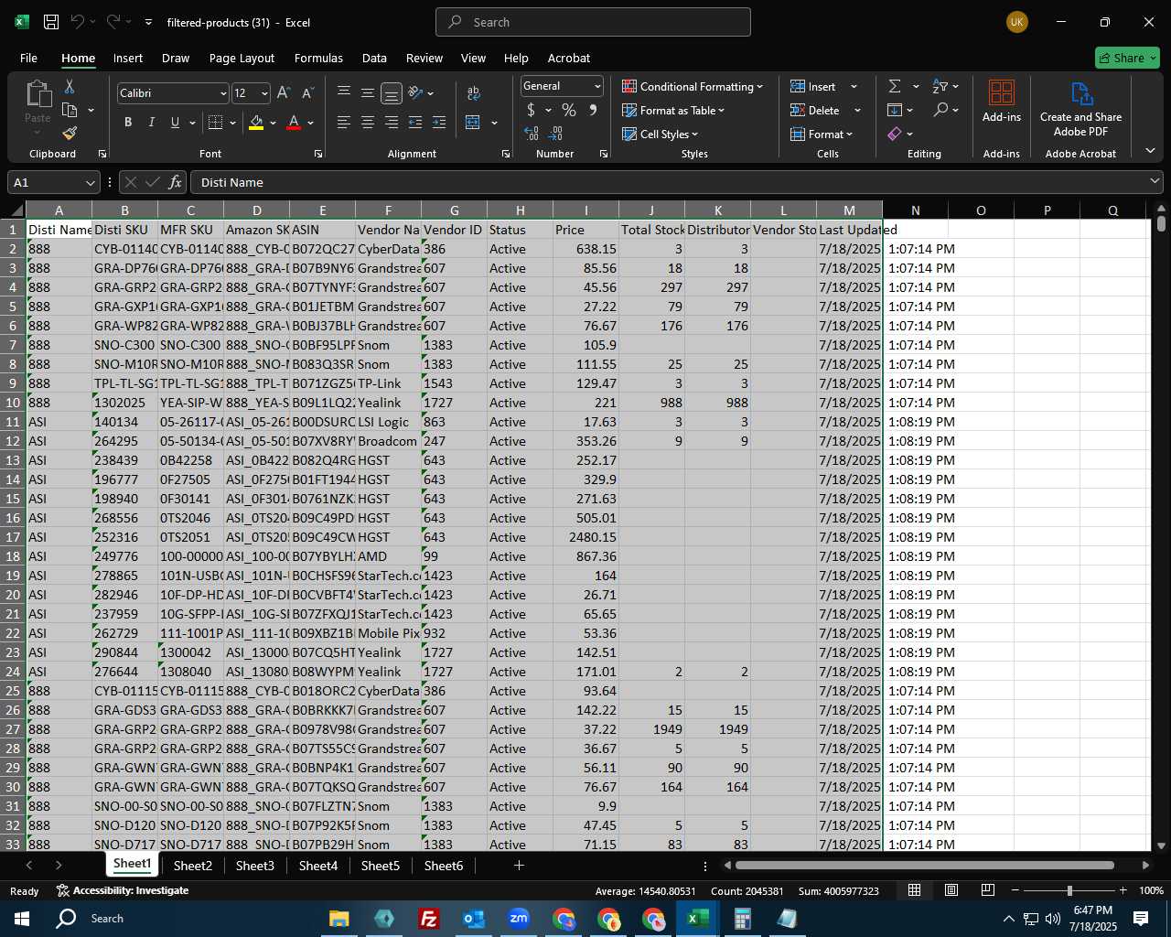Toggle Underline formatting
Viewport: 1171px width, 937px height.
176,123
